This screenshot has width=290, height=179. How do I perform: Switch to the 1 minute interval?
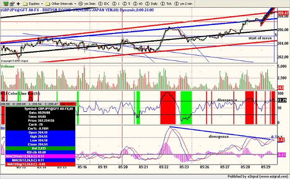click(x=116, y=4)
